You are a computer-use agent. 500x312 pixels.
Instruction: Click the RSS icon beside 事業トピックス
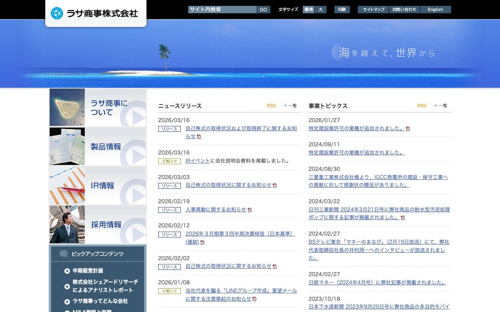point(421,105)
